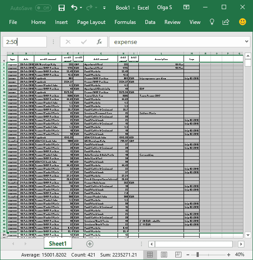Select row 24 header

pyautogui.click(x=3, y=141)
